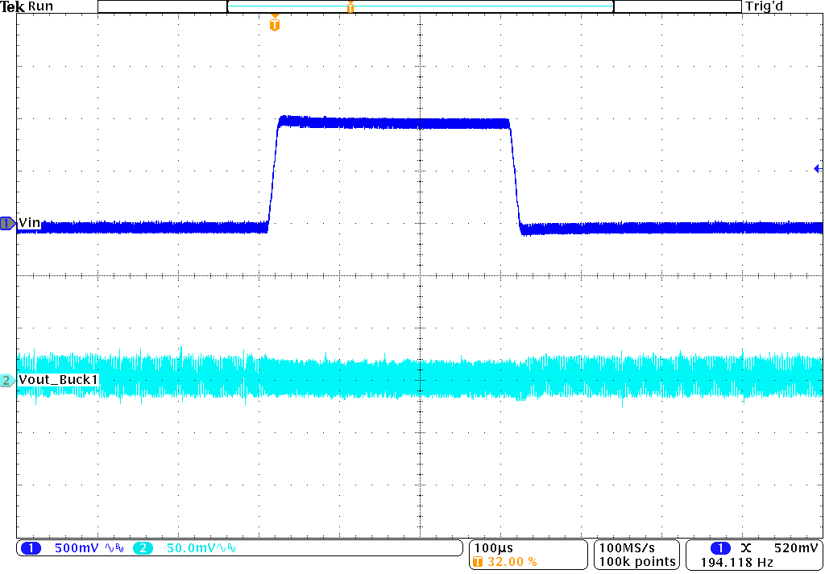Select the Channel 1 ground reference marker
This screenshot has height=574, width=825.
click(6, 225)
